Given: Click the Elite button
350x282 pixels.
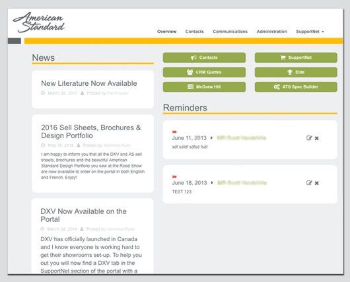Looking at the screenshot, I should [296, 72].
